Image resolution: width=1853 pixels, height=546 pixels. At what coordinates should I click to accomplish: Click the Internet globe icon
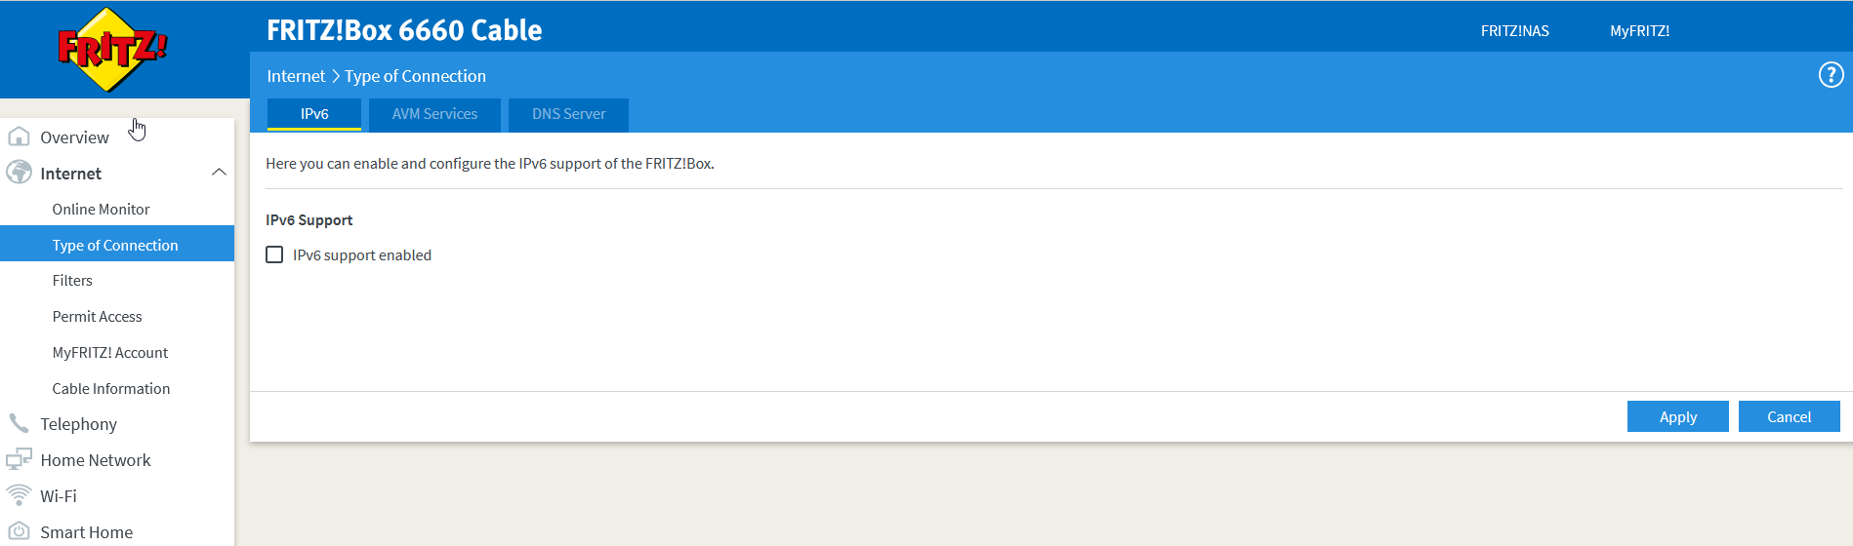pyautogui.click(x=19, y=173)
